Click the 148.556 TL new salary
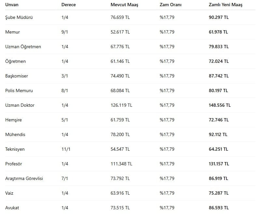 tap(220, 105)
